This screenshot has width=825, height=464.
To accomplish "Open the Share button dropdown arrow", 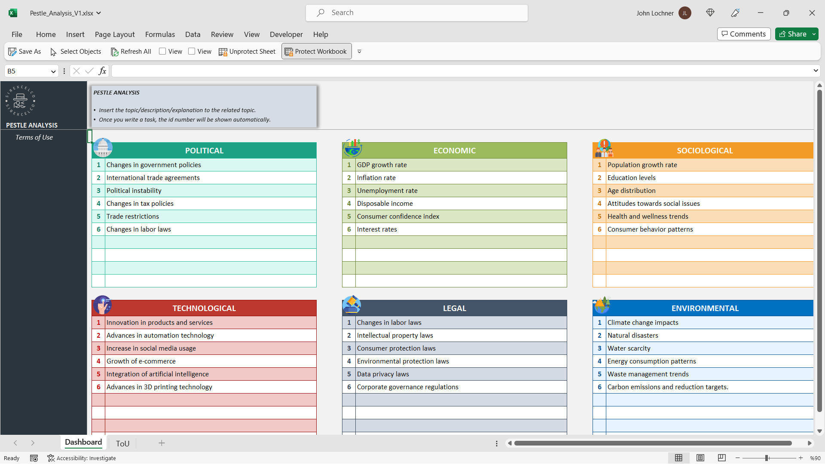I will 814,34.
